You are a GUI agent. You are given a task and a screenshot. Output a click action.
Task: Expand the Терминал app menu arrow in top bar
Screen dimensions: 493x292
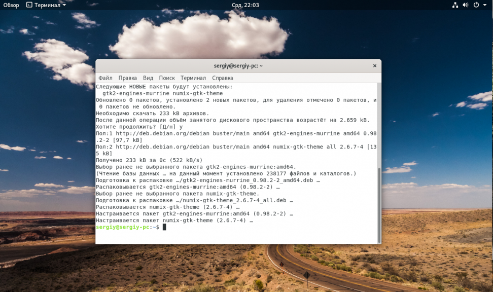(x=64, y=6)
